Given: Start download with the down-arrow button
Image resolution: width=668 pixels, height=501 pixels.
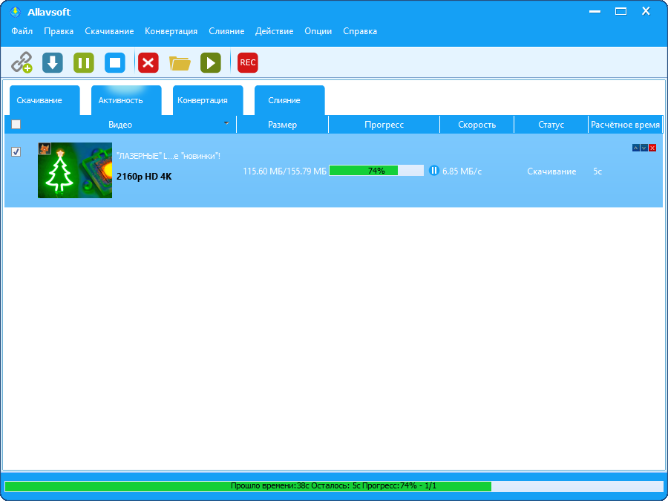Looking at the screenshot, I should 53,63.
